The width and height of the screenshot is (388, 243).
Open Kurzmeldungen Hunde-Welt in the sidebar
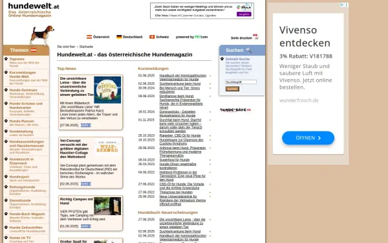[x=23, y=75]
